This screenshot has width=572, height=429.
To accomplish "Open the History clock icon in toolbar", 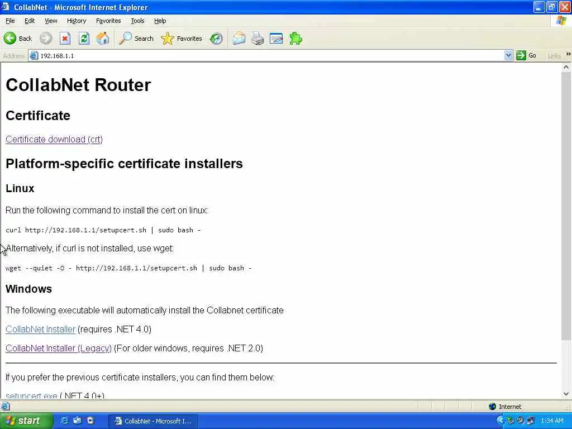I will [216, 39].
